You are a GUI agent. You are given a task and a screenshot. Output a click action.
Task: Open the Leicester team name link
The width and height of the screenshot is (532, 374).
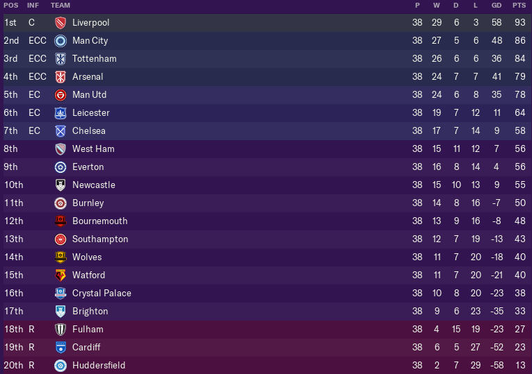(x=91, y=112)
